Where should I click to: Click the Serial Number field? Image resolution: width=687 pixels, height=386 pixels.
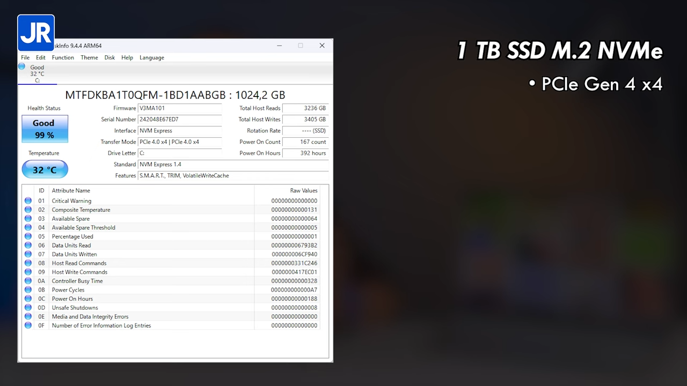pyautogui.click(x=179, y=120)
